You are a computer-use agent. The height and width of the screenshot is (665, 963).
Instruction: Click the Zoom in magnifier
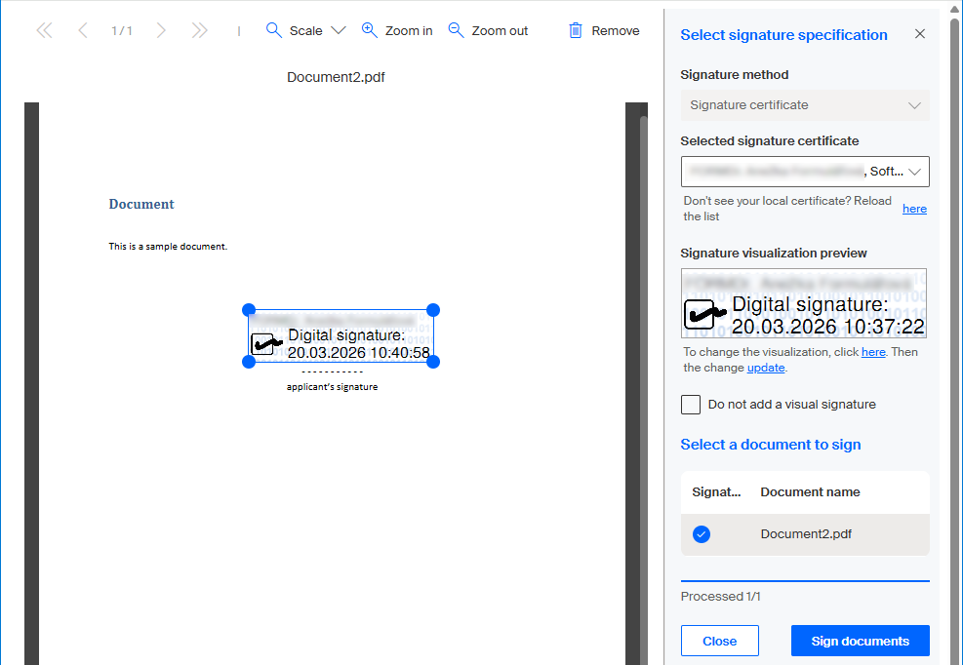click(x=369, y=30)
